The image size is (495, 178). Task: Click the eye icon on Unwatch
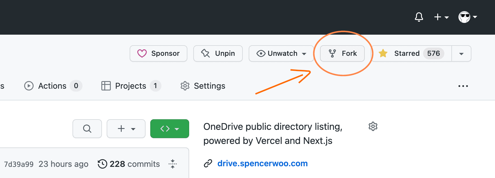(261, 53)
